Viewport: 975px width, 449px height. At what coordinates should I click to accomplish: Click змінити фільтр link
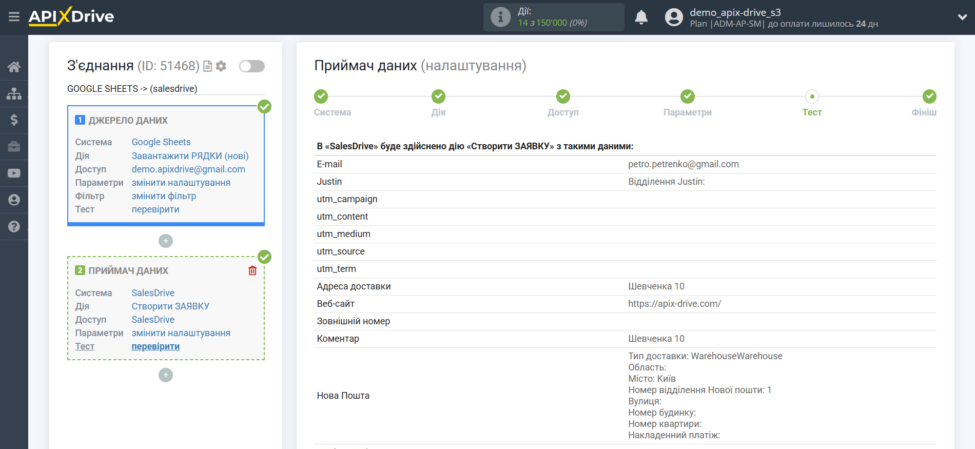pyautogui.click(x=164, y=196)
